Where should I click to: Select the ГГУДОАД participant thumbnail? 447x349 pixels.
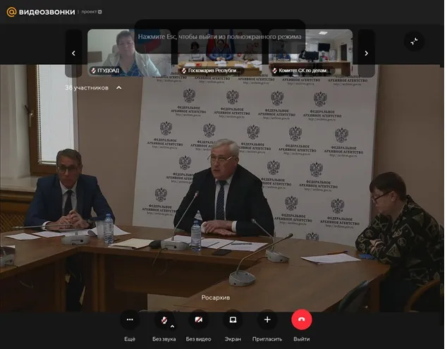point(129,53)
